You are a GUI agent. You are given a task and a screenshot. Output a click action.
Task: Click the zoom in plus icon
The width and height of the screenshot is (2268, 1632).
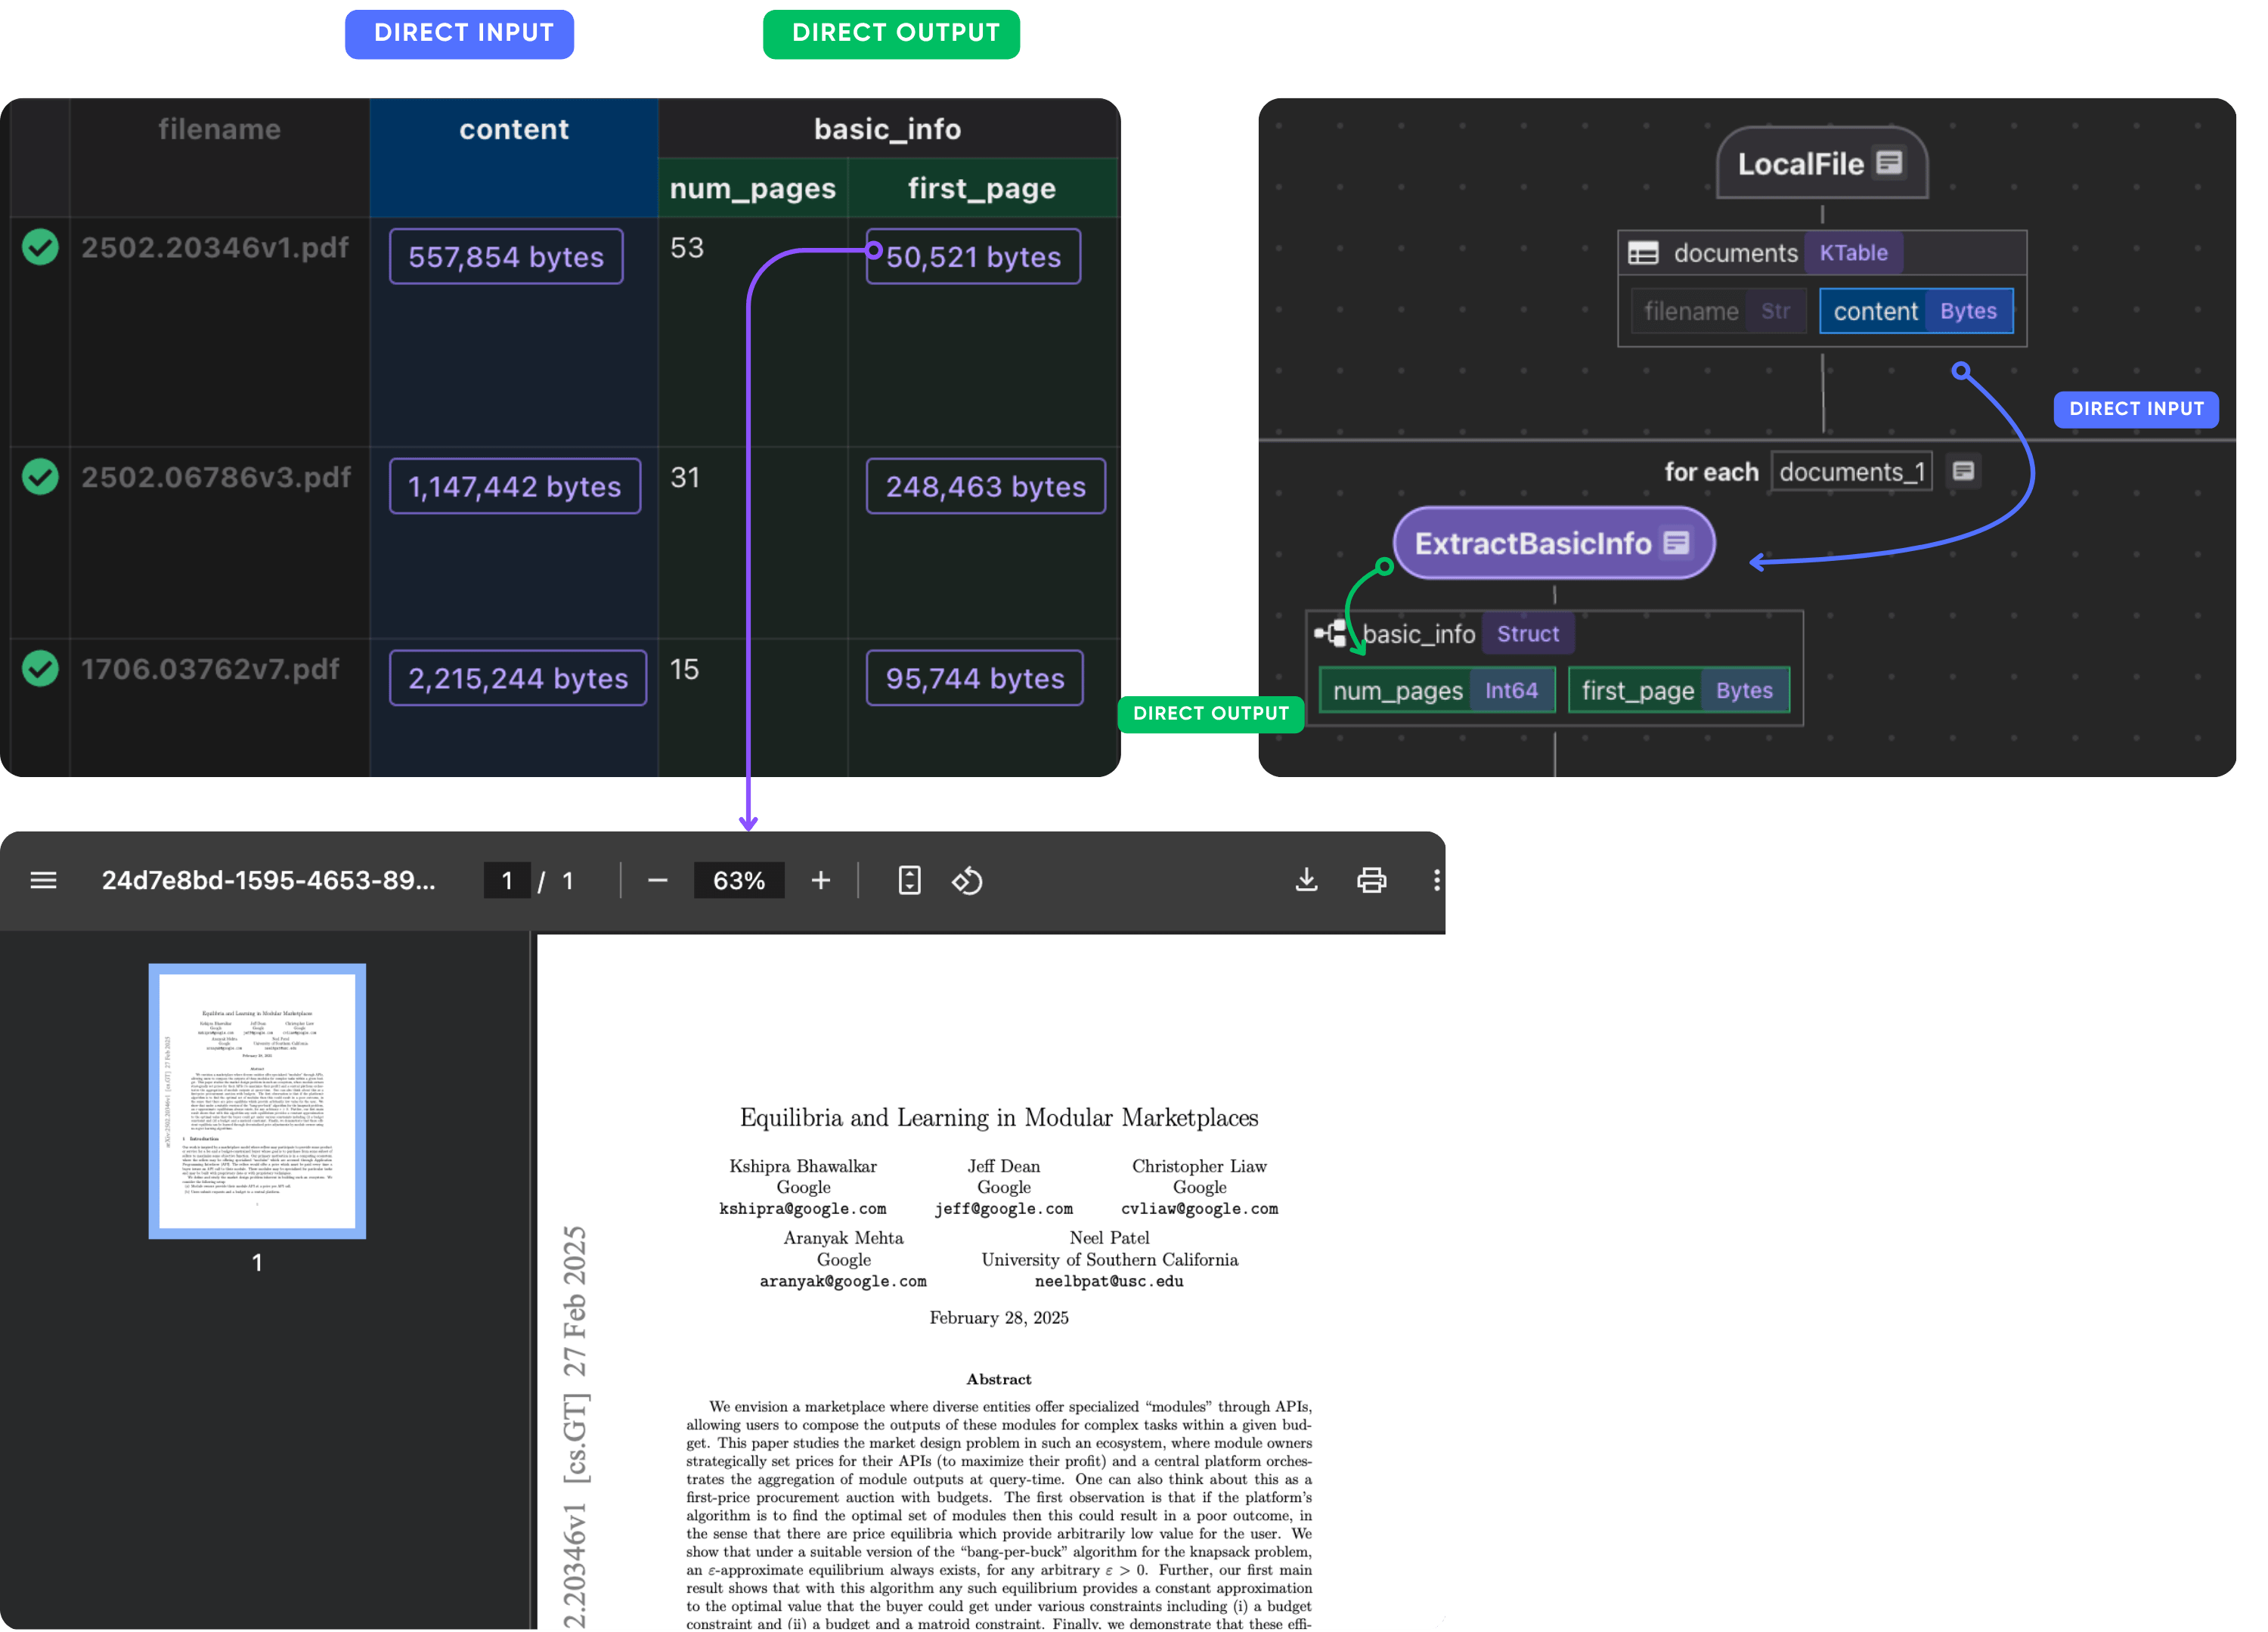click(820, 880)
